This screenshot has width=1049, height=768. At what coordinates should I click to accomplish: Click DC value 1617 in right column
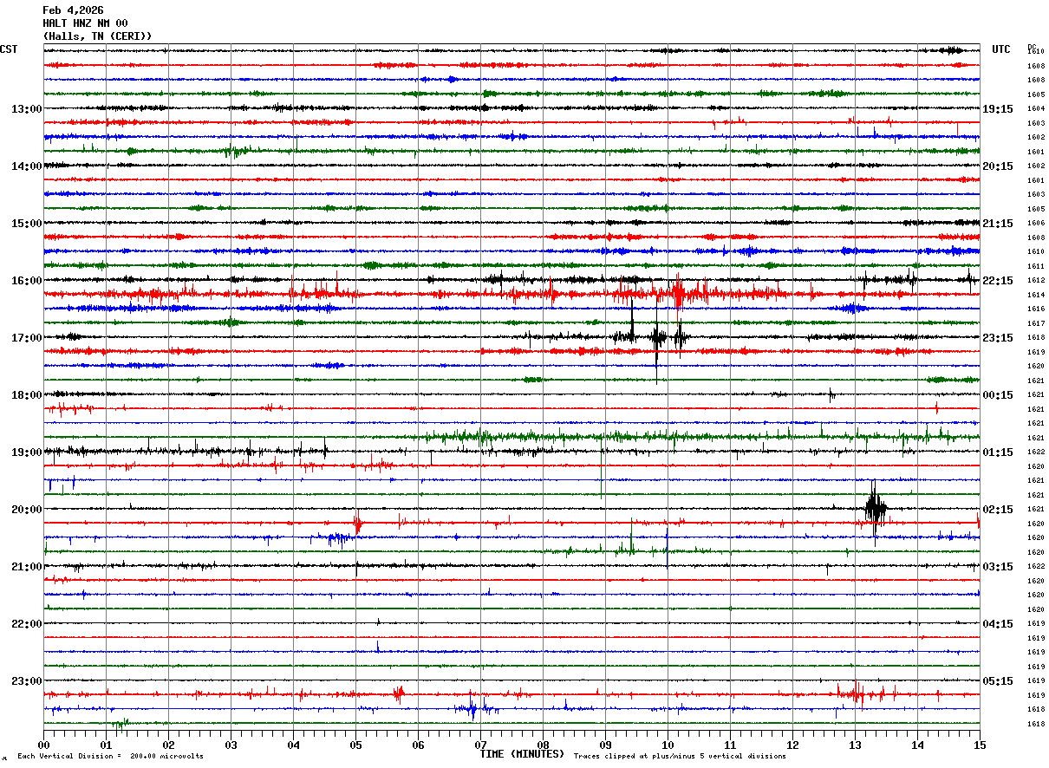pos(1036,323)
